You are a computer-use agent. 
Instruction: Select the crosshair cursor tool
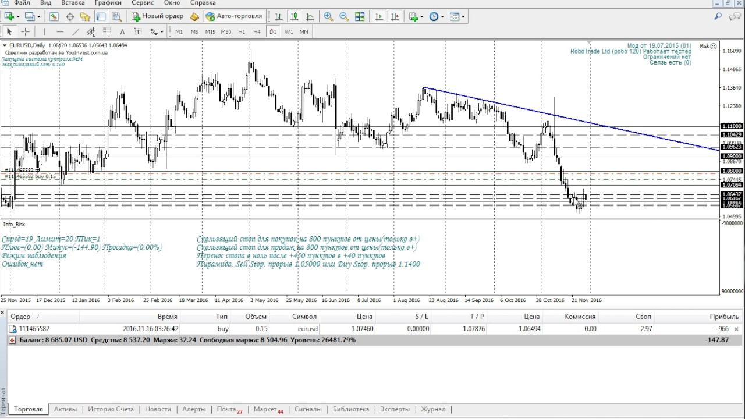click(26, 32)
